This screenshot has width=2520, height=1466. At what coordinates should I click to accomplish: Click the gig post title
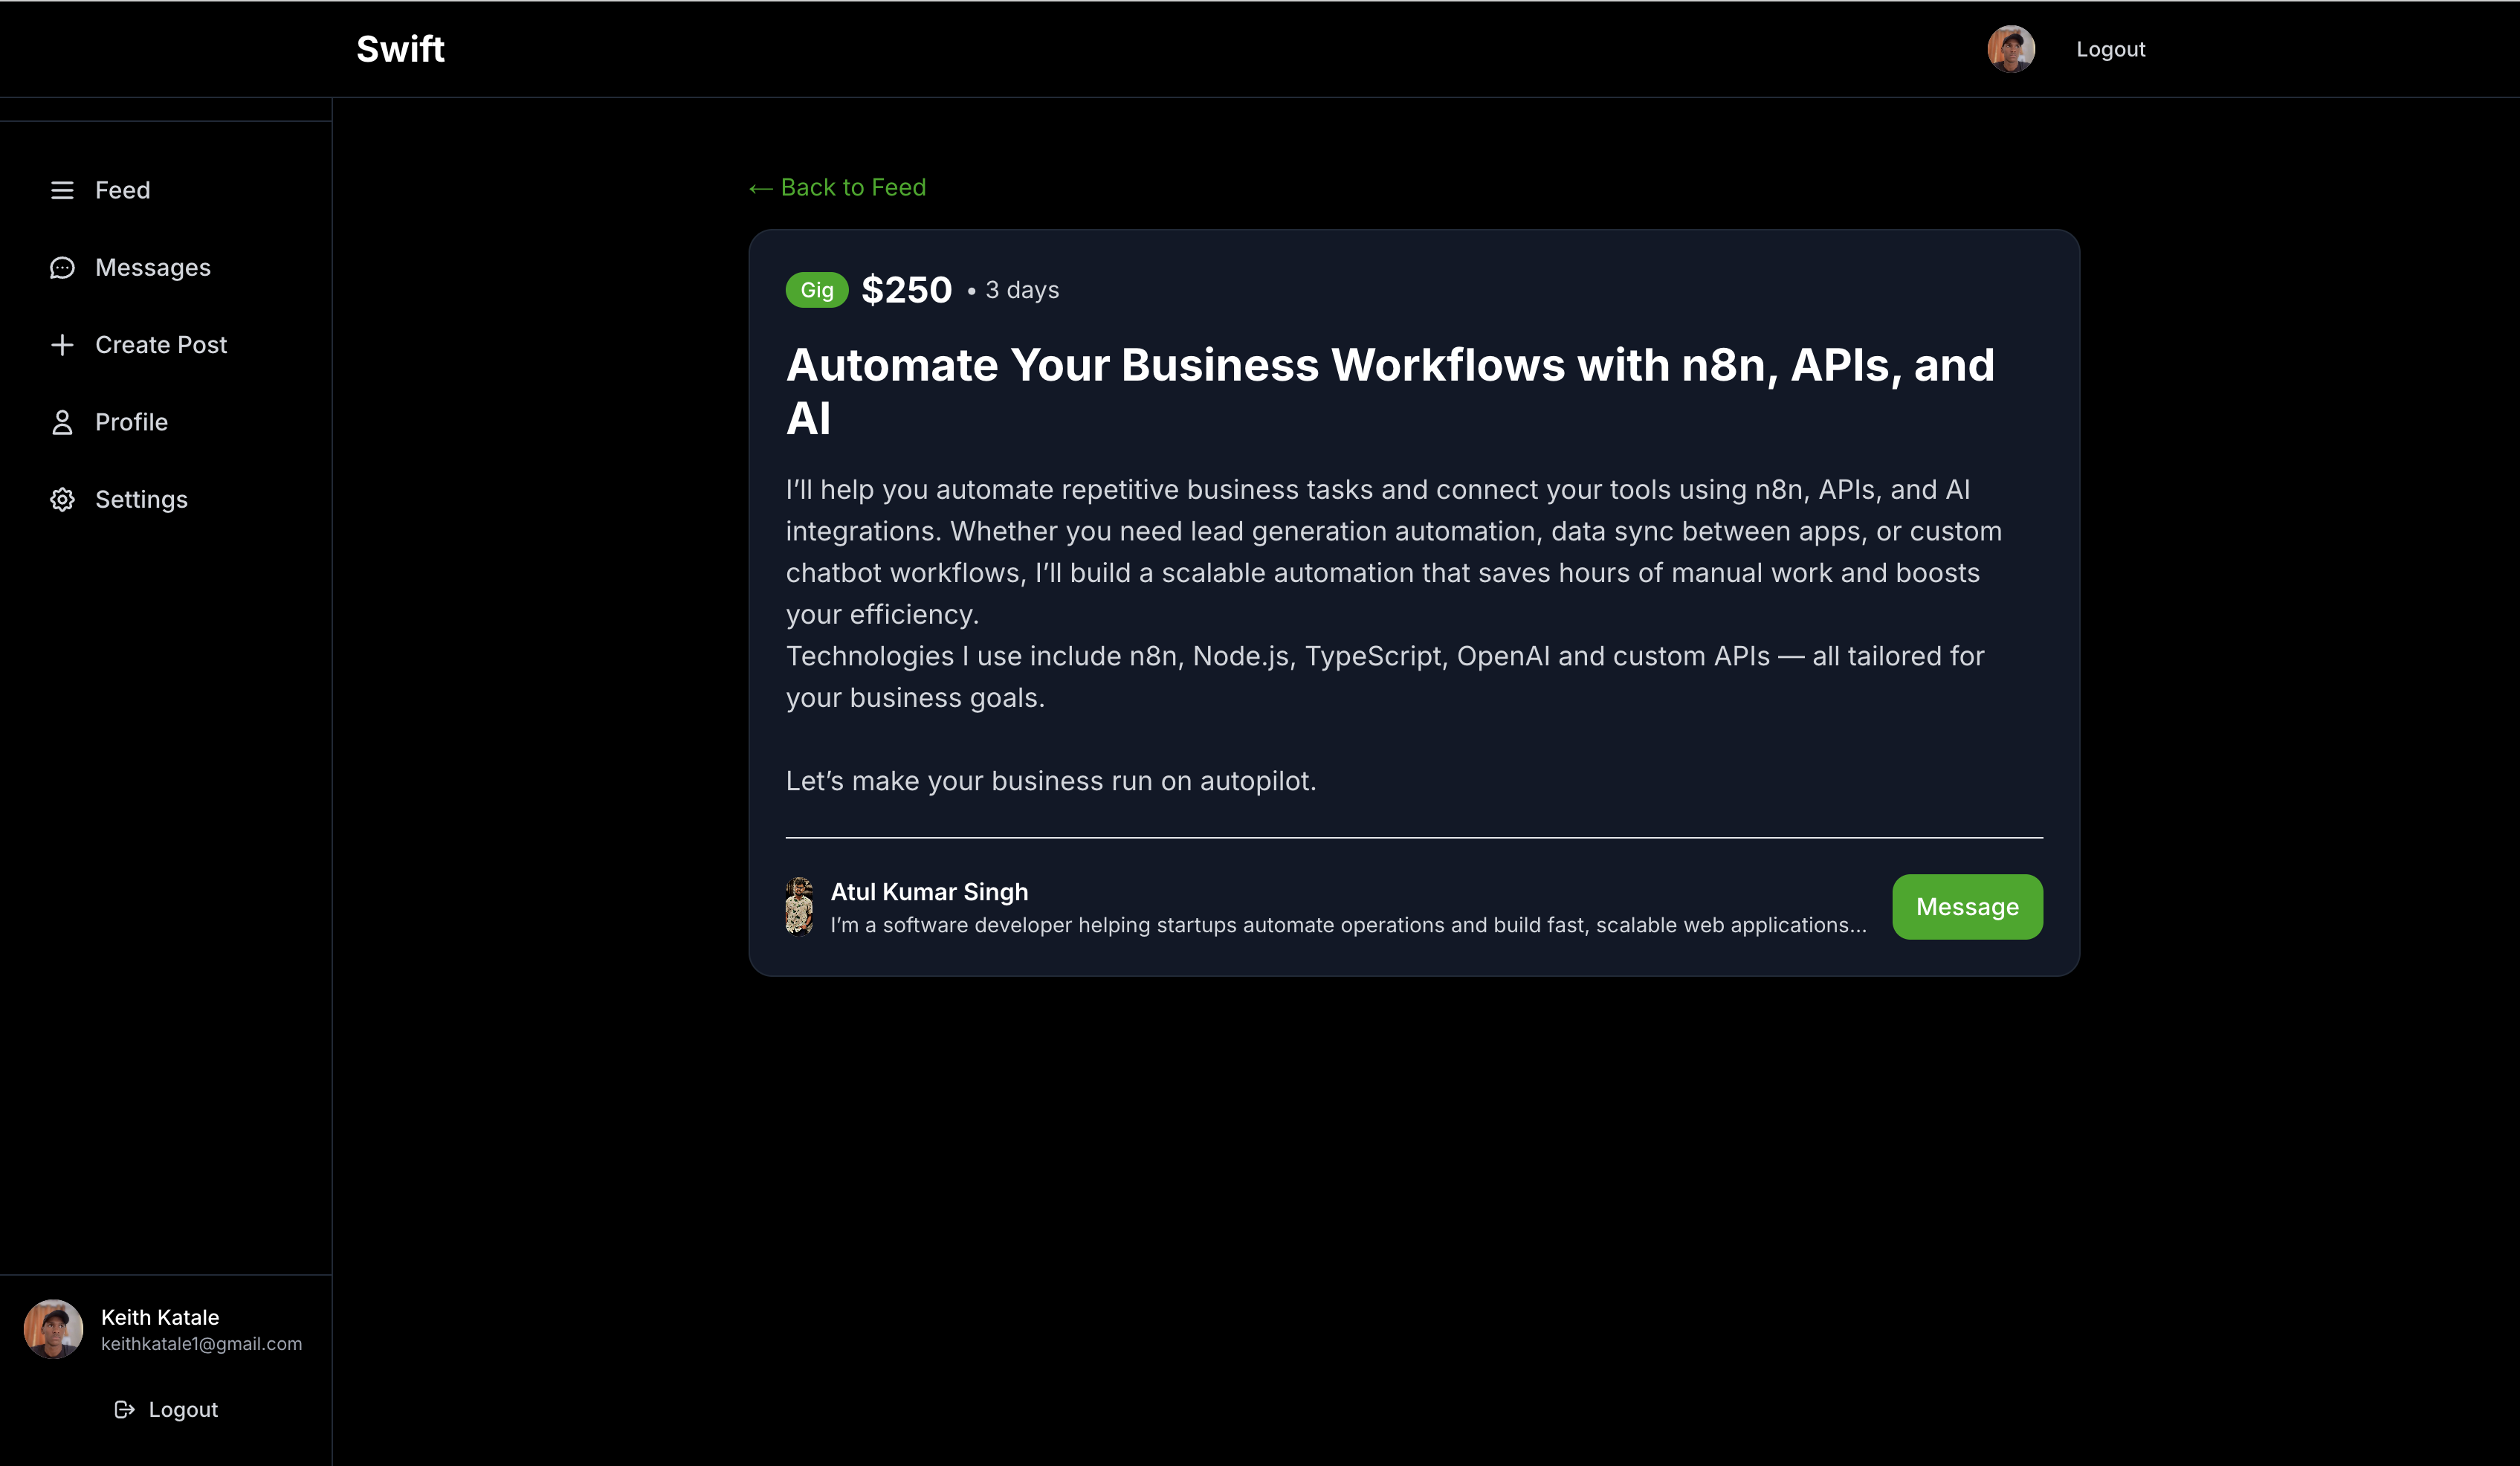pos(1390,392)
